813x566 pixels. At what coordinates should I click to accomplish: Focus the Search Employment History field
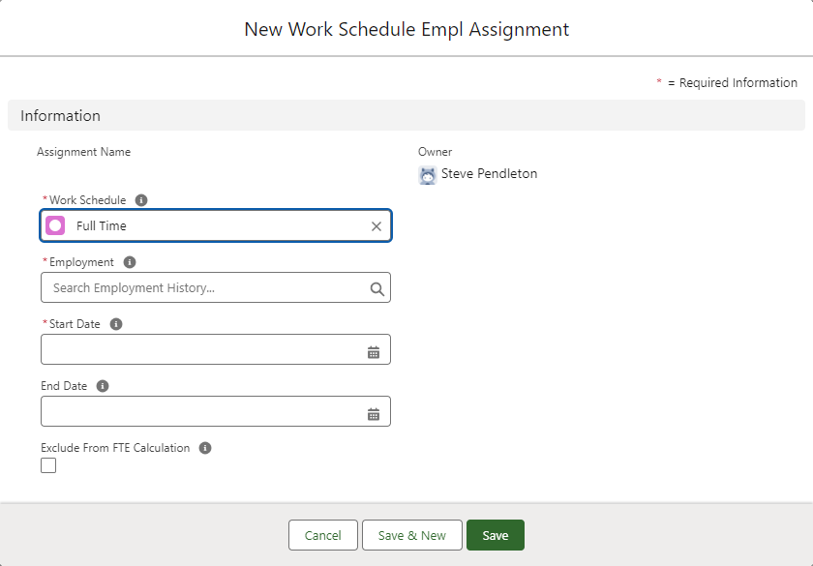(x=203, y=288)
